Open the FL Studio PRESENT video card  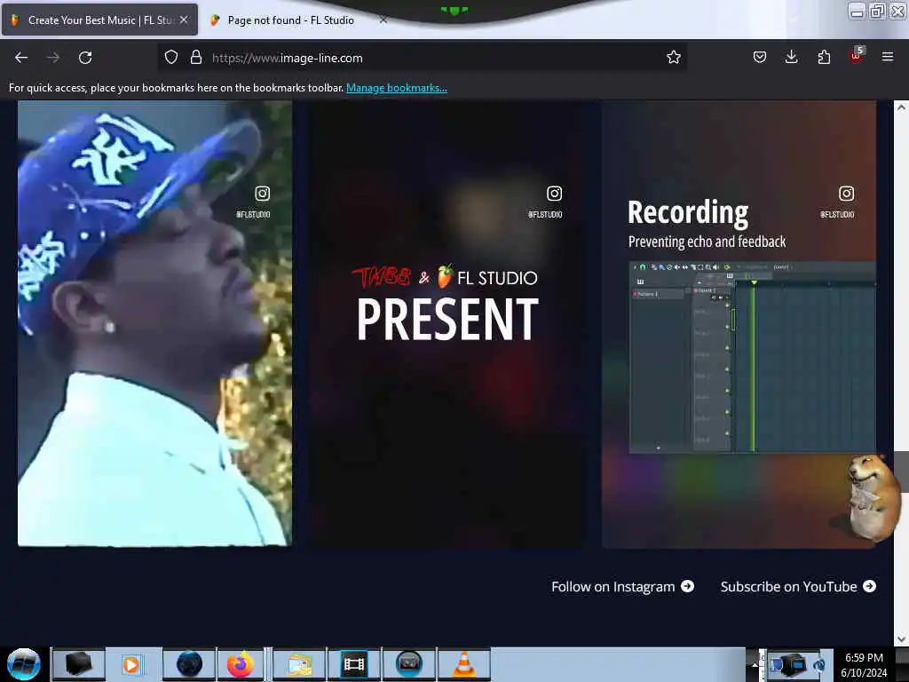pos(447,323)
